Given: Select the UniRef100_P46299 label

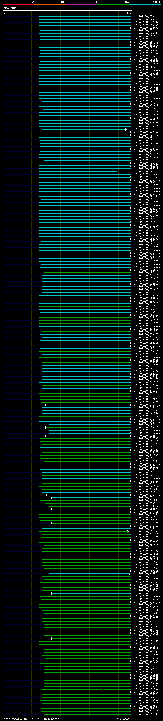Looking at the screenshot, I should (x=146, y=67).
